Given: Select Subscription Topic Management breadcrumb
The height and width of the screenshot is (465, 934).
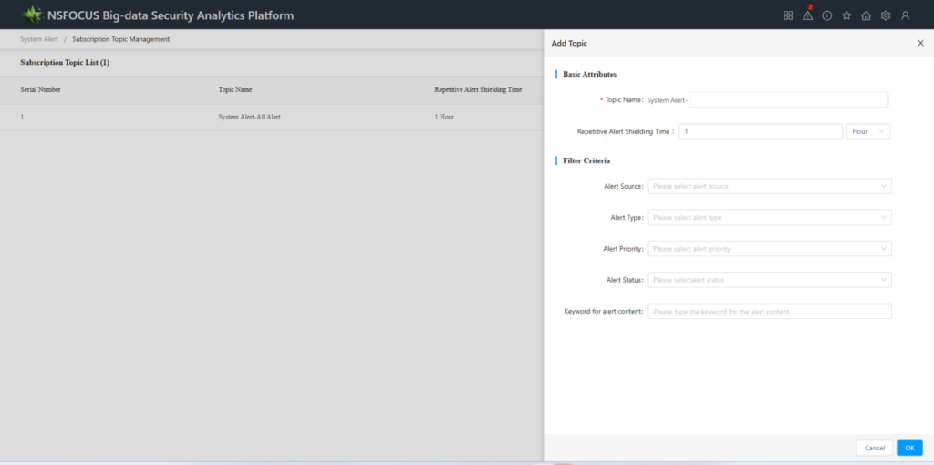Looking at the screenshot, I should click(120, 39).
